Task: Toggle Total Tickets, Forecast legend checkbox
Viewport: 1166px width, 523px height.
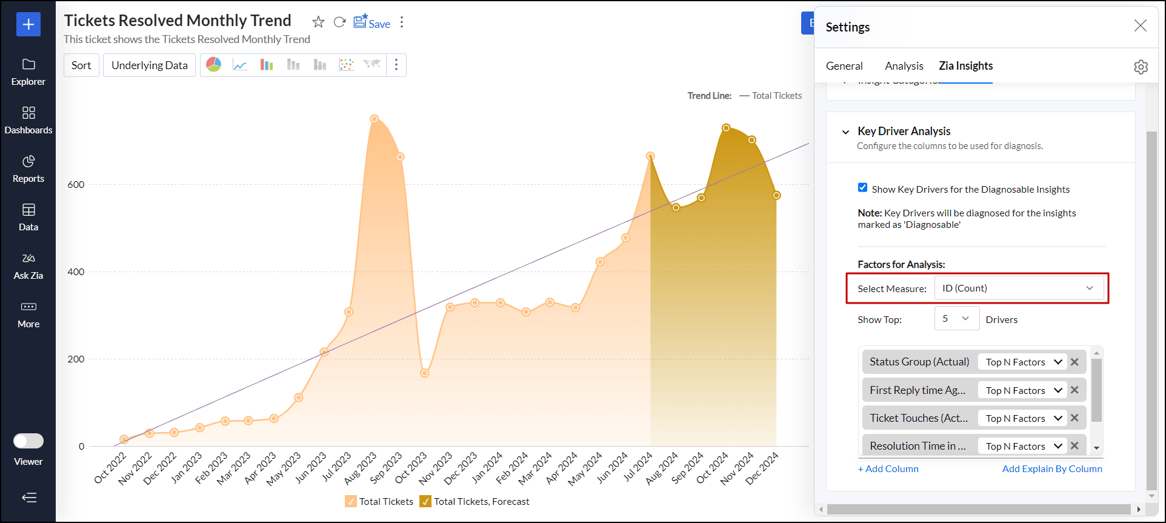Action: pyautogui.click(x=425, y=501)
